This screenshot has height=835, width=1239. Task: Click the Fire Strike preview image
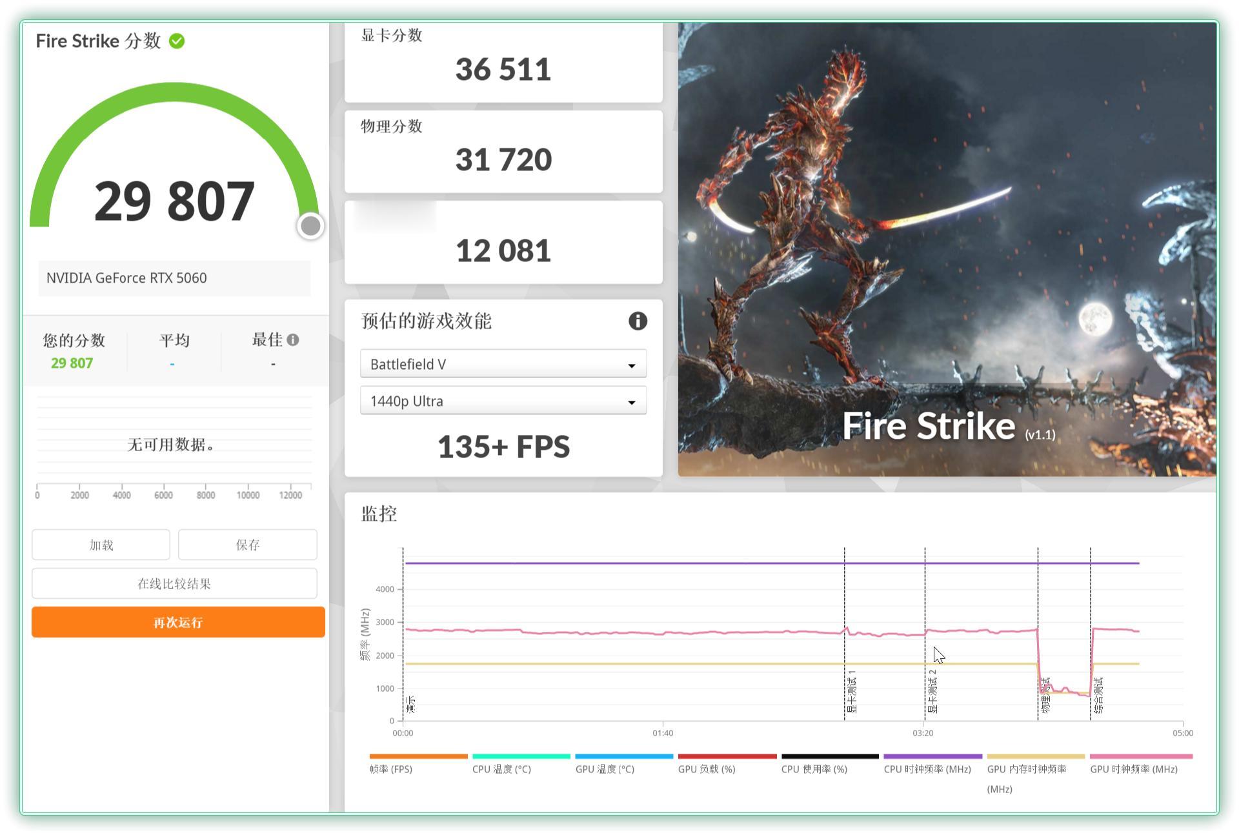[x=947, y=249]
